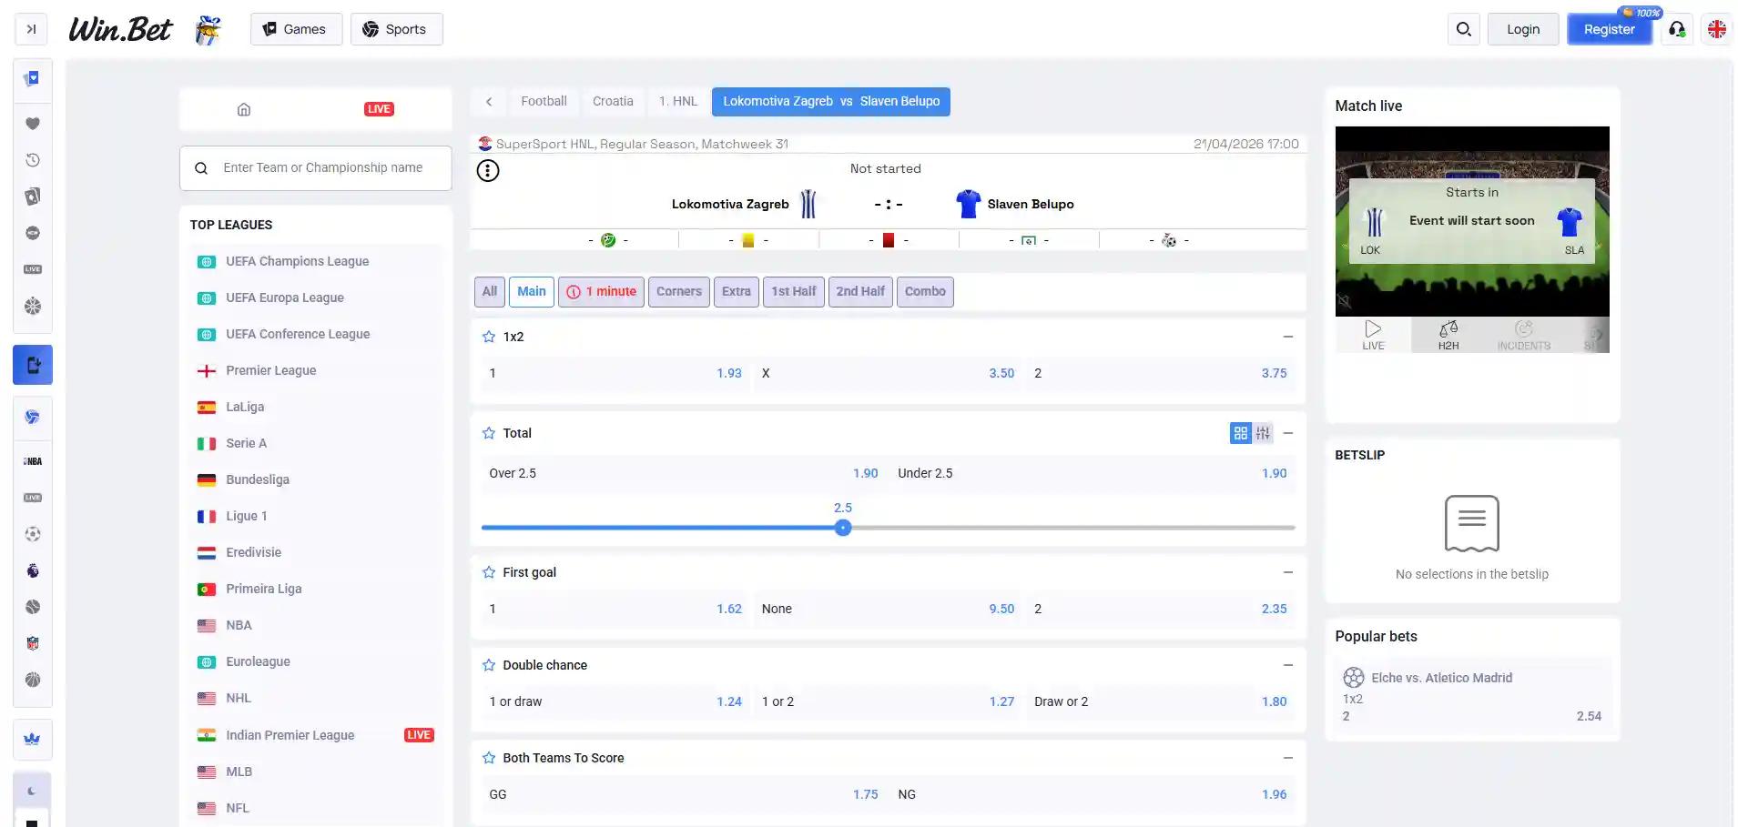Screen dimensions: 1738x827
Task: Collapse the First goal market
Action: [1288, 572]
